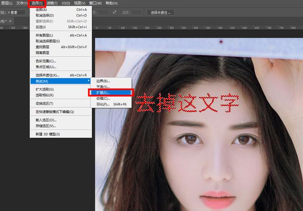Open the 图层(L) menu
Image resolution: width=303 pixels, height=211 pixels.
7,3
